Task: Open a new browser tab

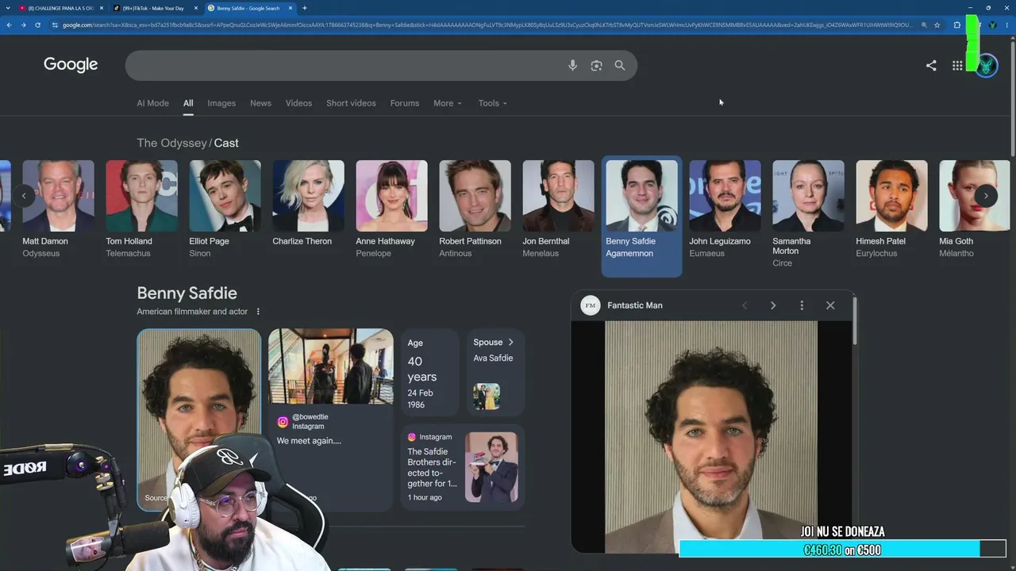Action: [305, 8]
